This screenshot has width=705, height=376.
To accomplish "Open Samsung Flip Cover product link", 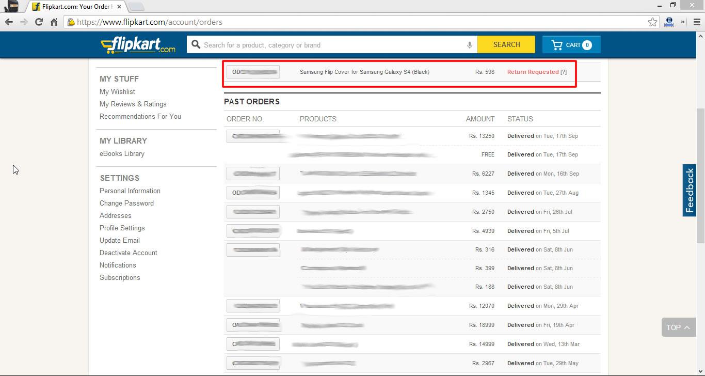I will (364, 72).
